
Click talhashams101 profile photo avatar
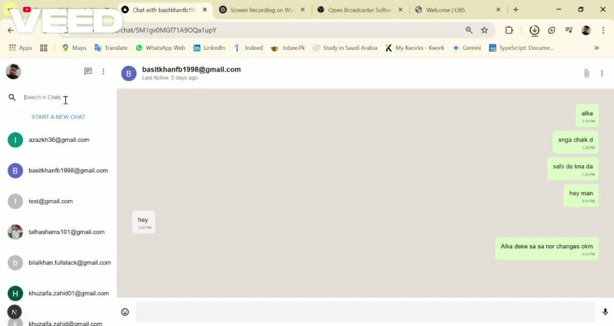pos(15,232)
